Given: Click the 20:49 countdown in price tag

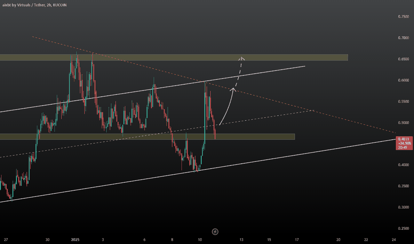Looking at the screenshot, I should coord(402,147).
